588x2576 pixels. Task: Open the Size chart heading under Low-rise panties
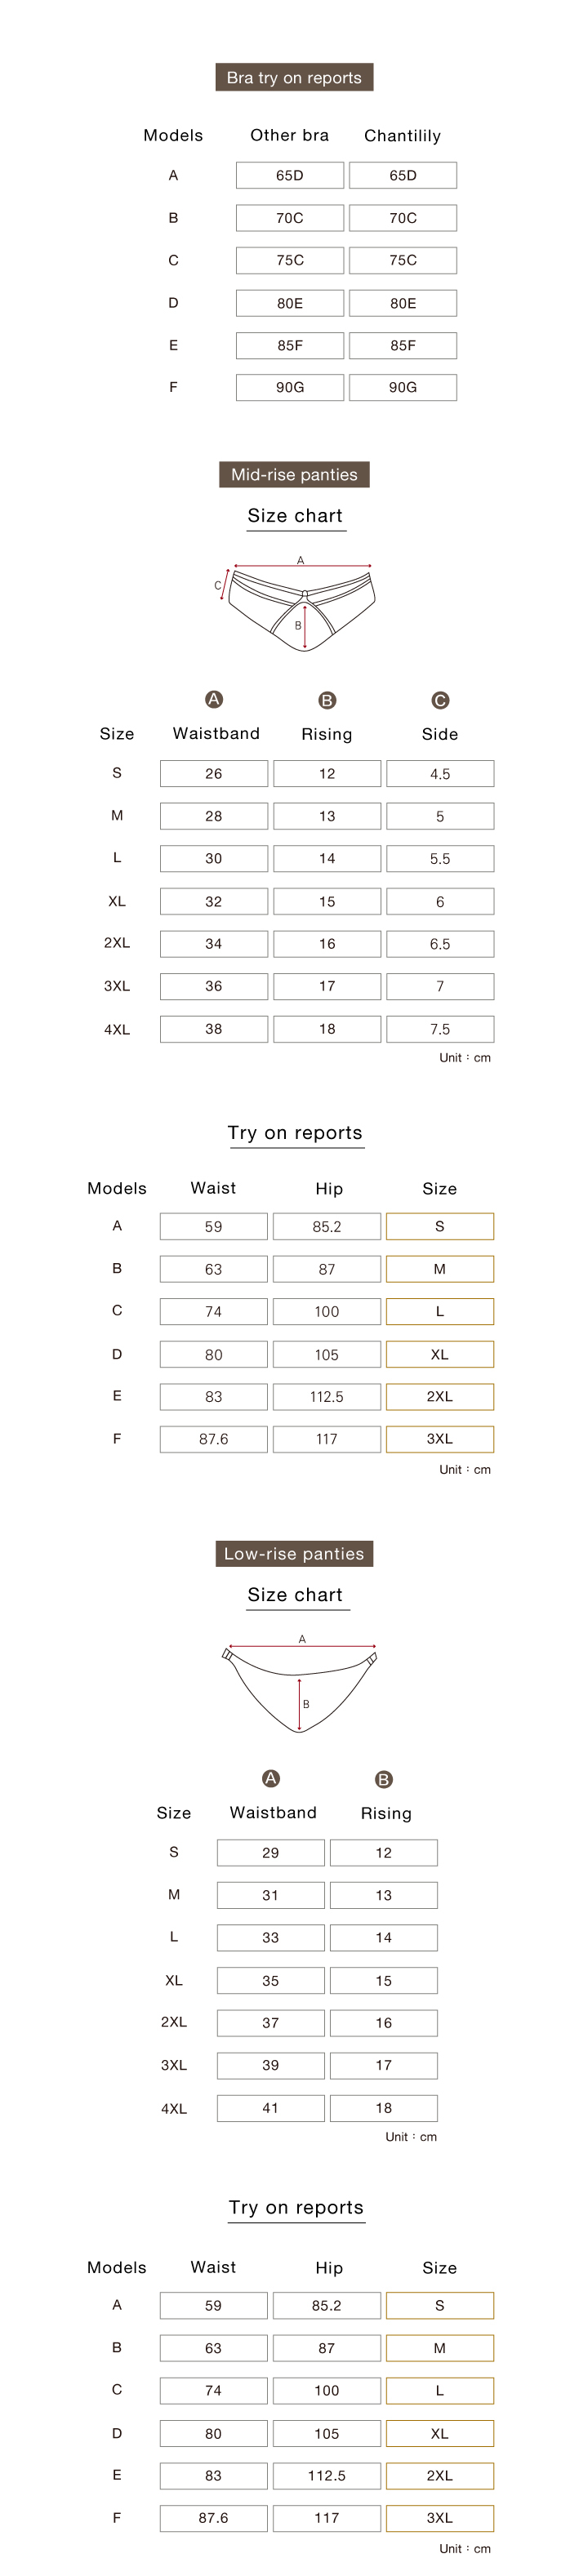click(295, 1595)
